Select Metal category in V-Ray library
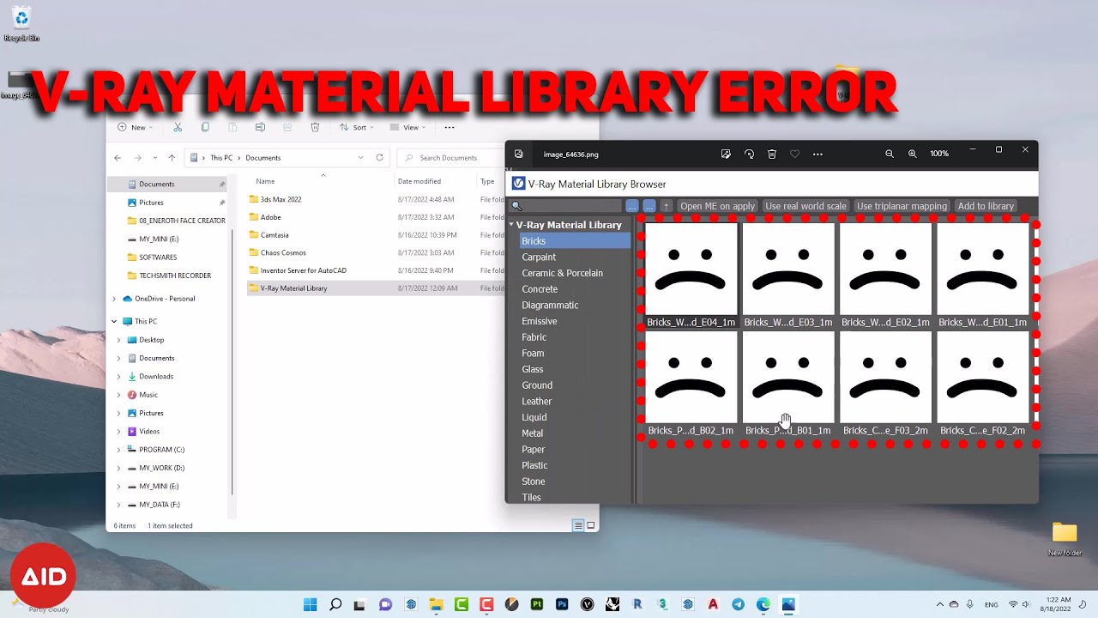 (x=533, y=433)
